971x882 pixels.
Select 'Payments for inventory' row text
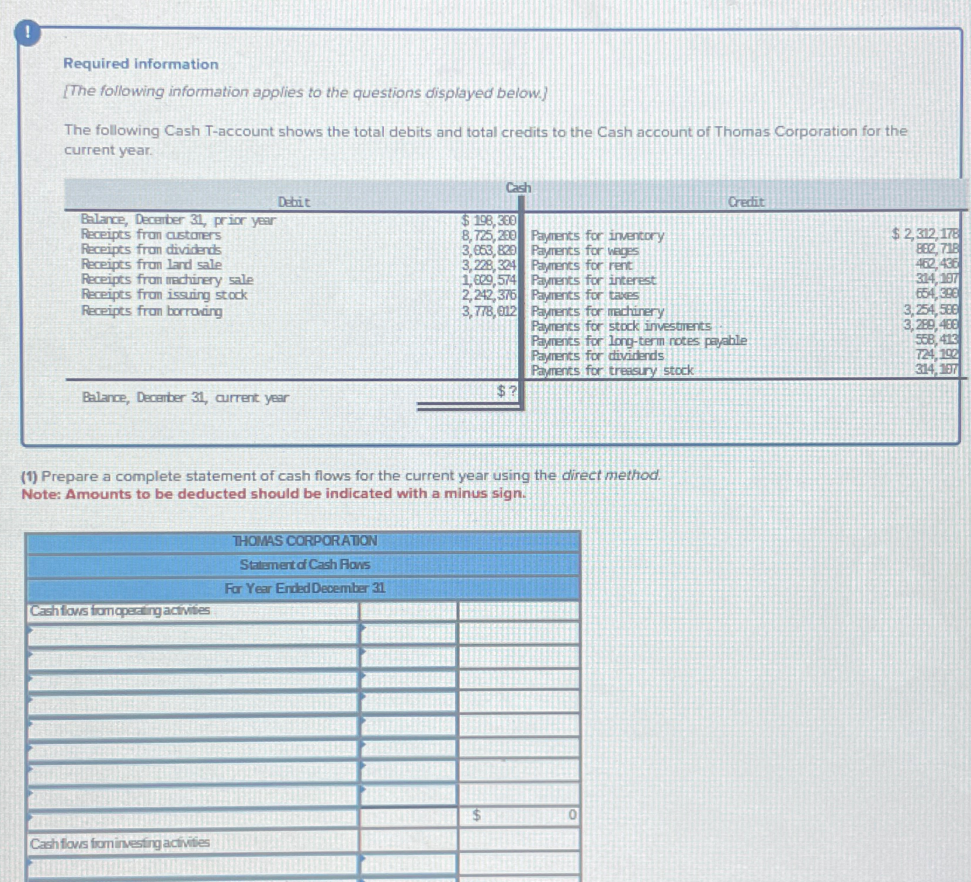point(597,236)
